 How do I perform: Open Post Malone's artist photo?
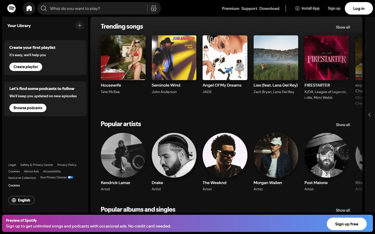(327, 155)
